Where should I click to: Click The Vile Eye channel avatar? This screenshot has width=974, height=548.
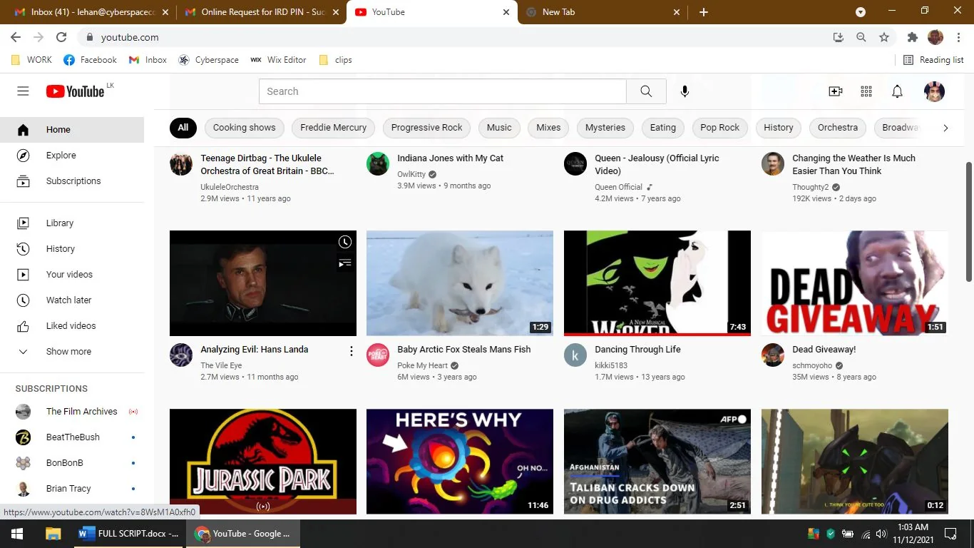181,355
